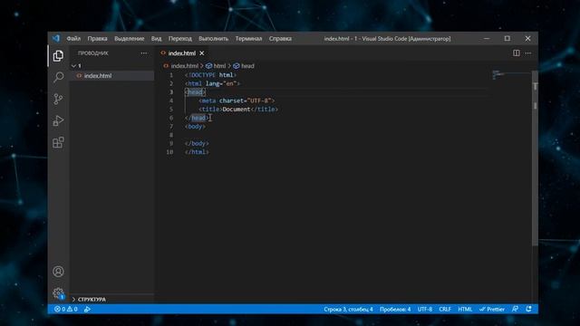Viewport: 580px width, 326px height.
Task: Select index.html in the explorer tree
Action: (x=112, y=76)
